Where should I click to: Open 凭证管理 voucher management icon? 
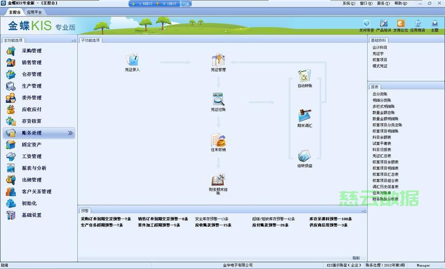[x=218, y=60]
